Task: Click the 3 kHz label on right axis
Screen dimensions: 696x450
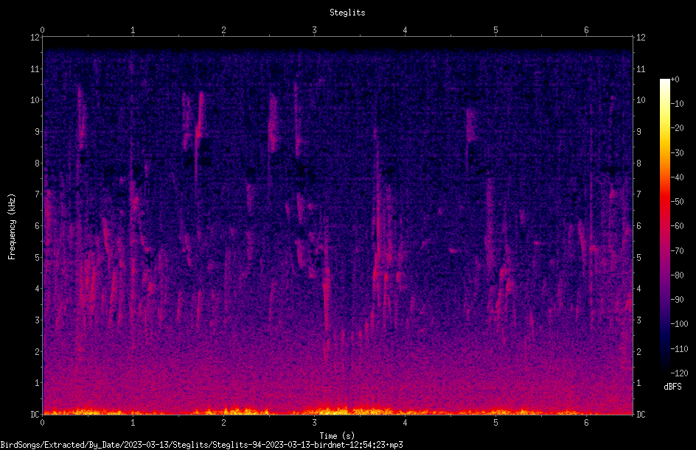Action: pos(638,320)
